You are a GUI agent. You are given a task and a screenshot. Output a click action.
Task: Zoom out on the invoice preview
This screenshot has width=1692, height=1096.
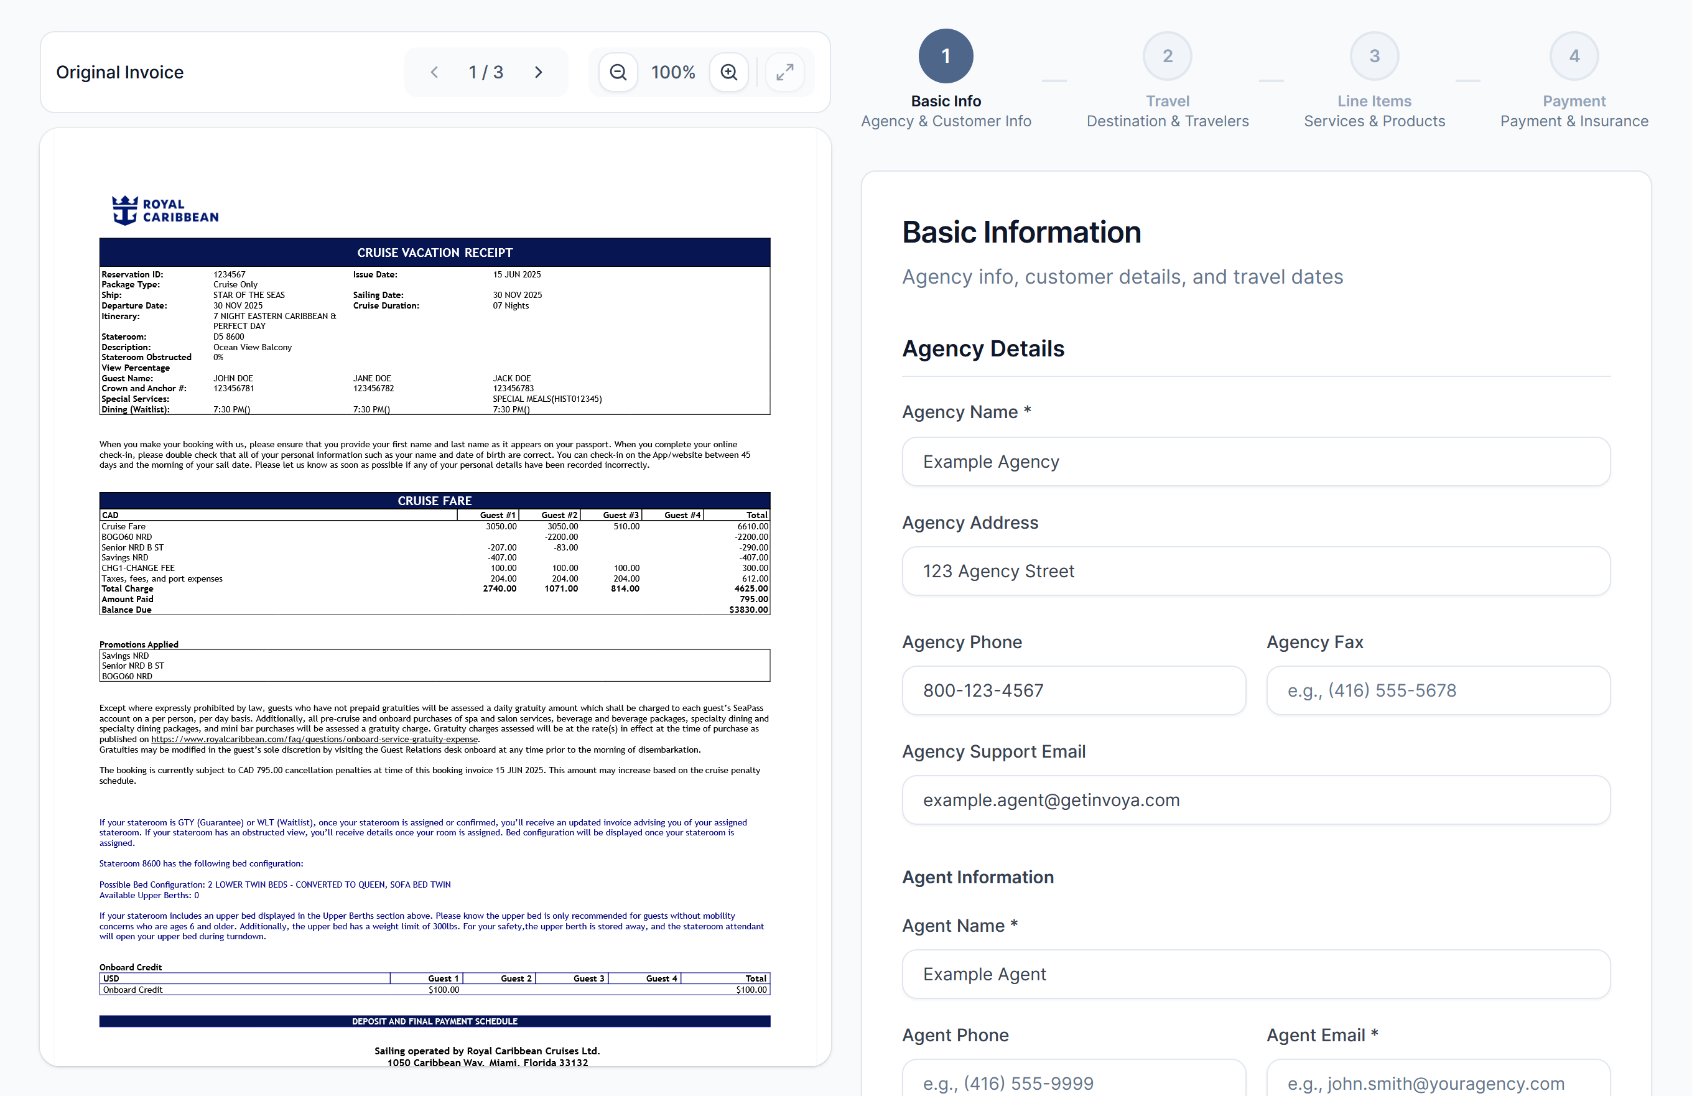pos(618,71)
